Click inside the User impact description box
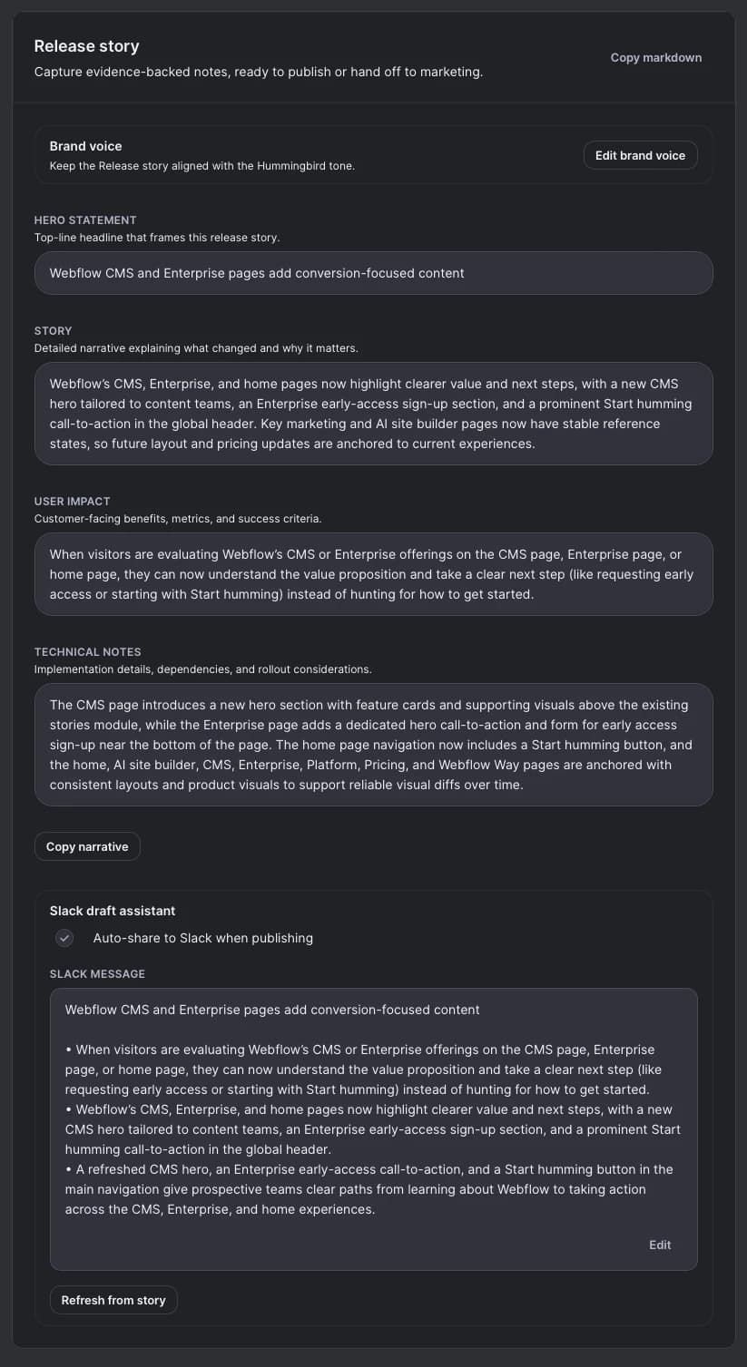Viewport: 747px width, 1367px height. [373, 573]
